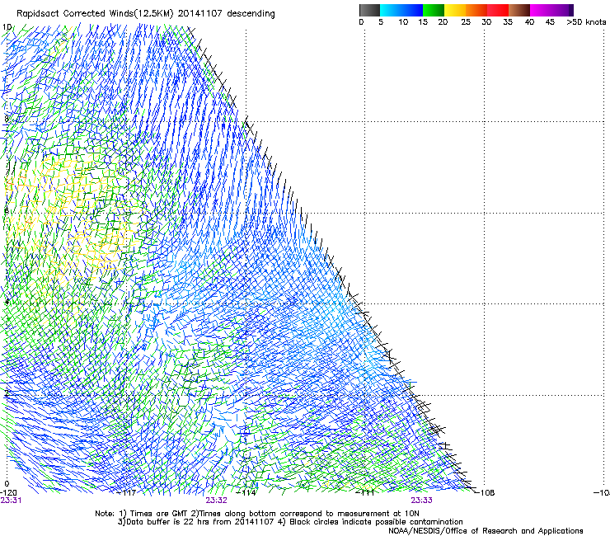
Task: Click the '30' label under the color scale
Action: (486, 22)
